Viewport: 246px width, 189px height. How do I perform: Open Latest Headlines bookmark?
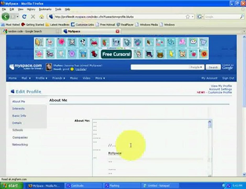[57, 24]
